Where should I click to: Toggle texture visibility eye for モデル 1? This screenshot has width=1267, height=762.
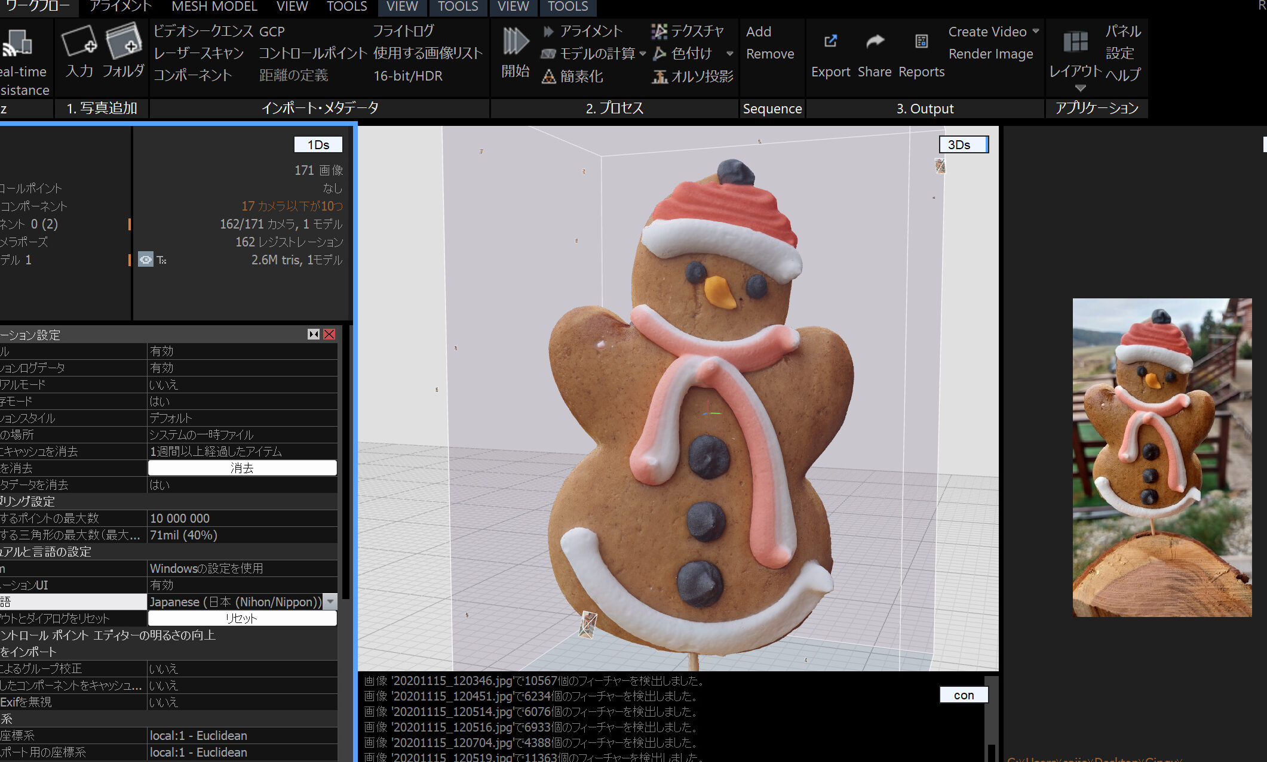[145, 260]
